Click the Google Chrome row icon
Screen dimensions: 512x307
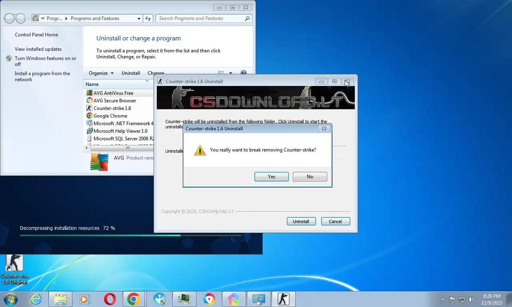tap(89, 116)
